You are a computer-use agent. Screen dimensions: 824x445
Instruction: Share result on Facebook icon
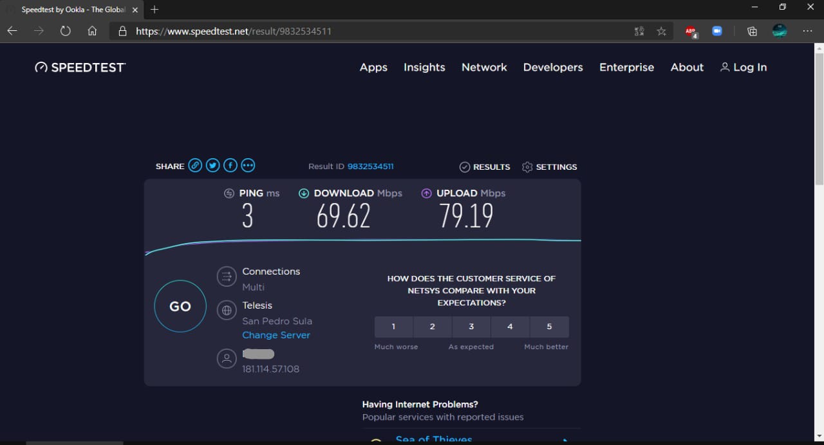click(x=230, y=166)
